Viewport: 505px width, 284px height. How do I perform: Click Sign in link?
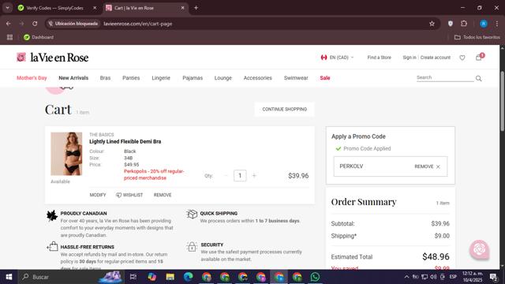coord(410,58)
